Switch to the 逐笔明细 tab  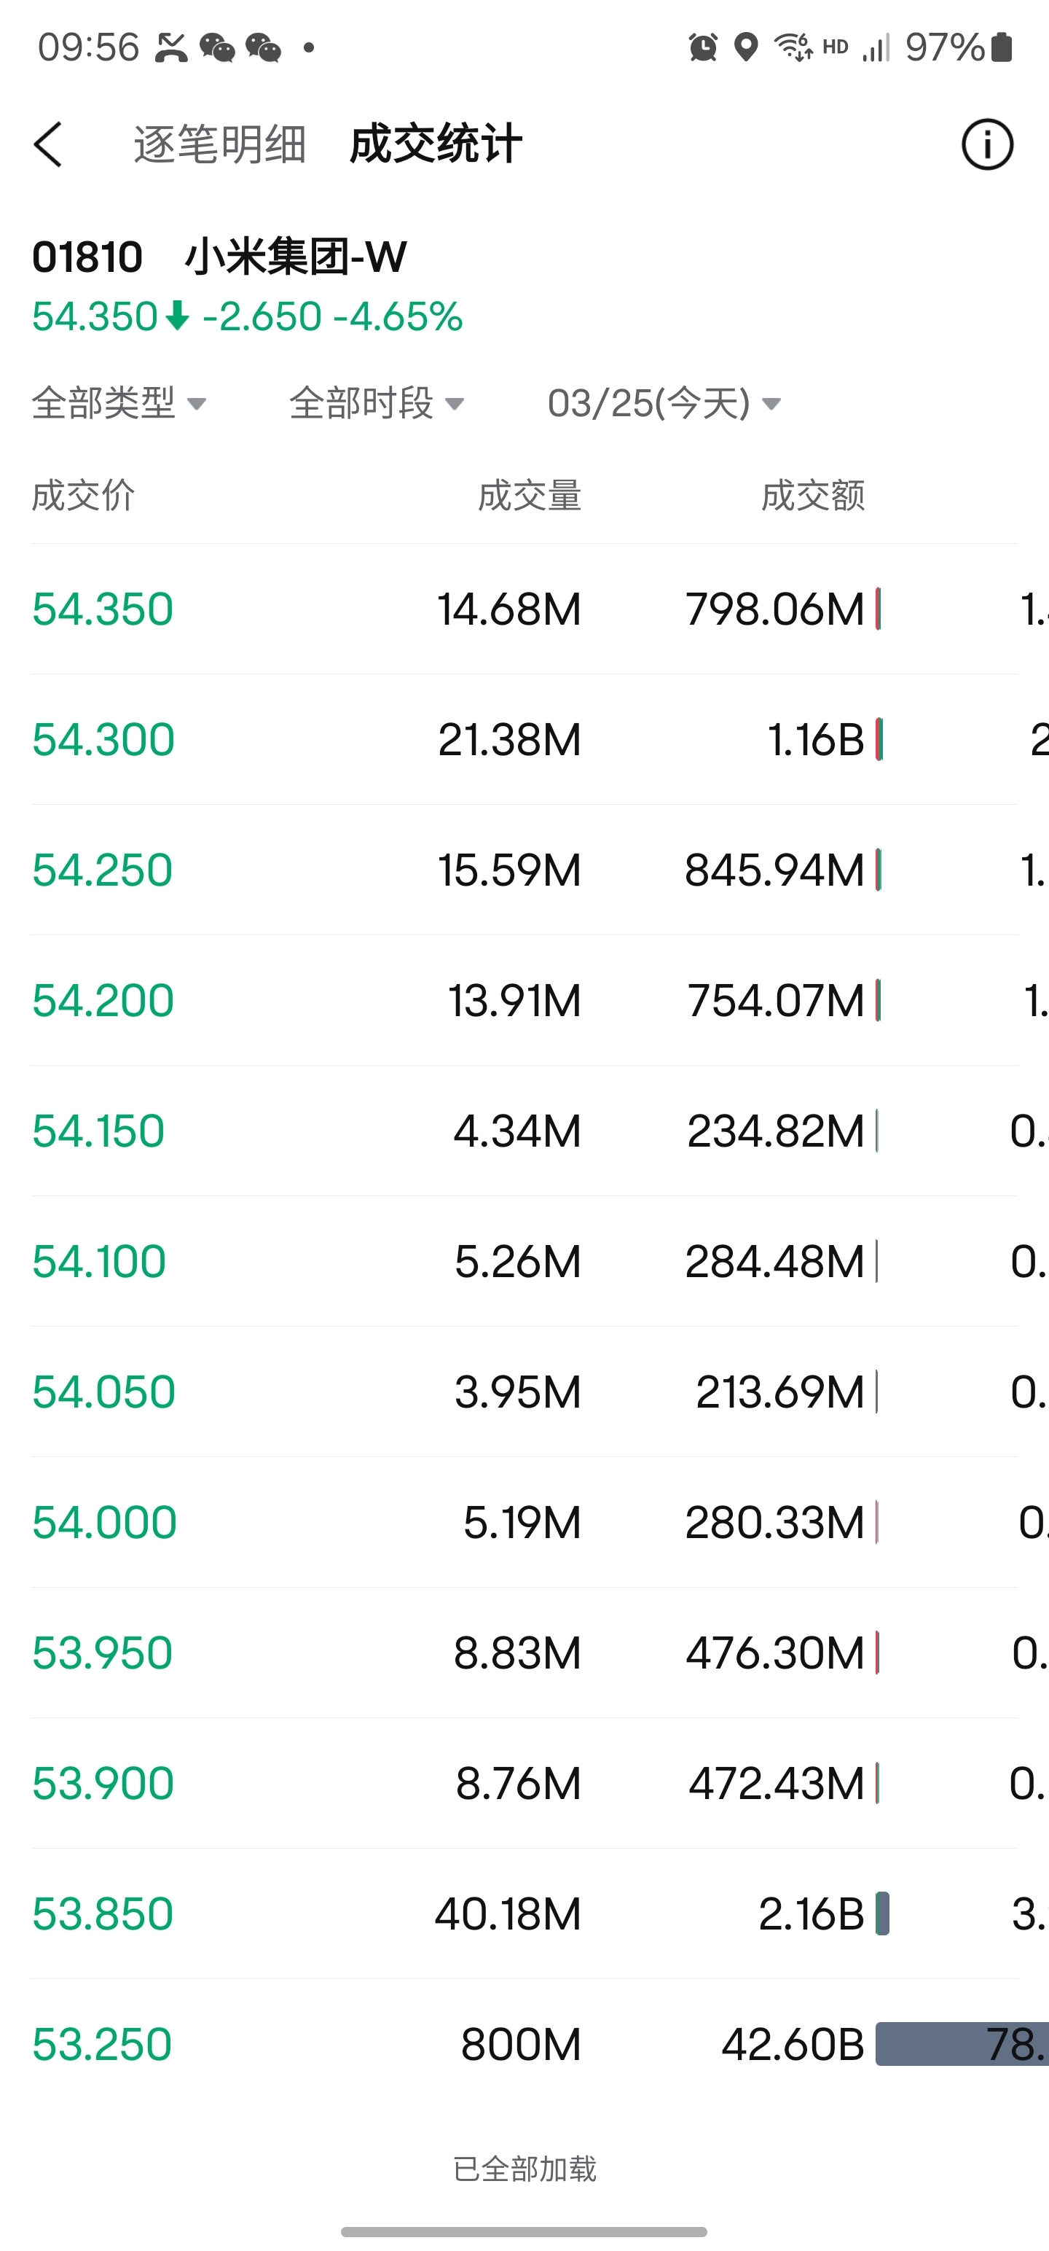click(219, 144)
